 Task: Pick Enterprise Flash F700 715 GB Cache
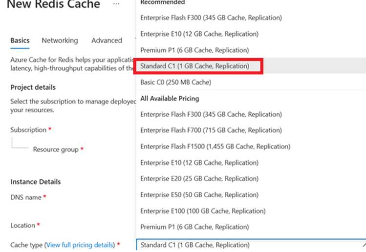click(211, 130)
